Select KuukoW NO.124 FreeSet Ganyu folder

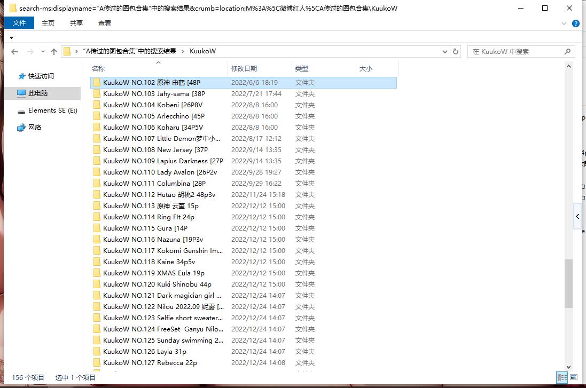(x=243, y=329)
